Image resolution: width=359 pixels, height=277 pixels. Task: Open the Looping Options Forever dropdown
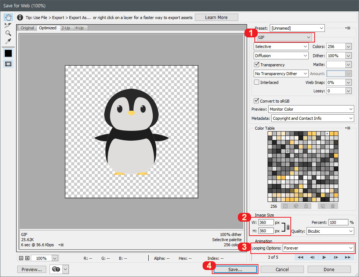tap(319, 248)
